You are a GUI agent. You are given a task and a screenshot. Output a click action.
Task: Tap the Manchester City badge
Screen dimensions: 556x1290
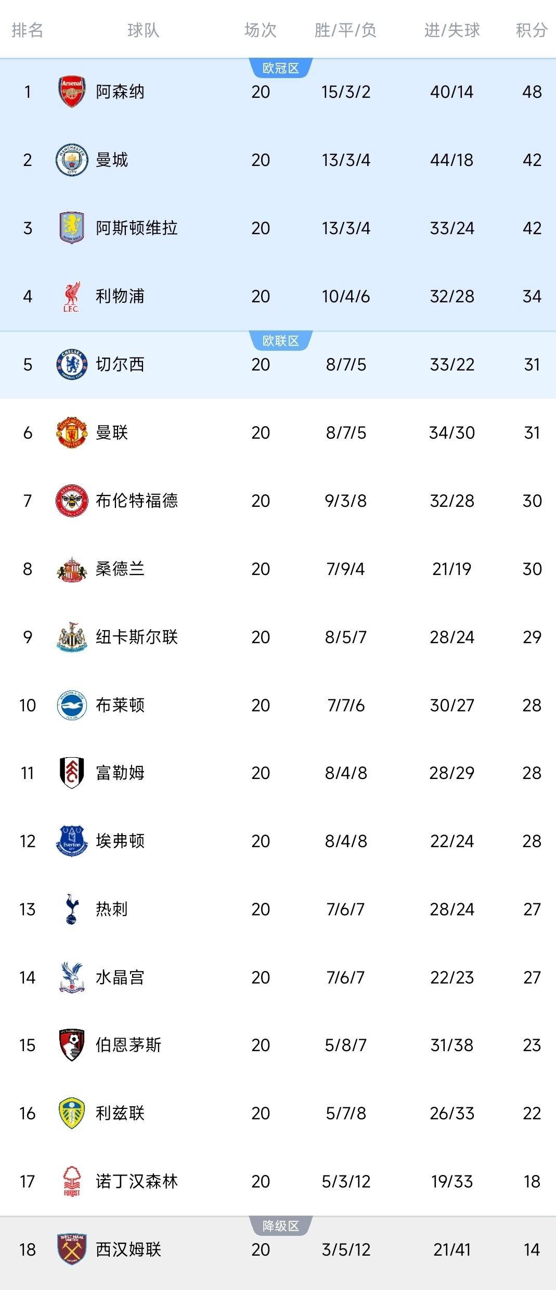click(72, 160)
